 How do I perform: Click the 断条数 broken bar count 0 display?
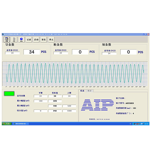(x=80, y=52)
